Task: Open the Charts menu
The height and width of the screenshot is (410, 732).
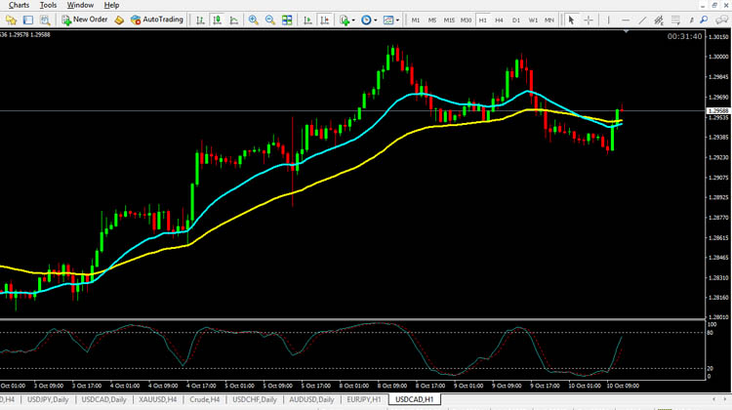Action: [x=19, y=5]
